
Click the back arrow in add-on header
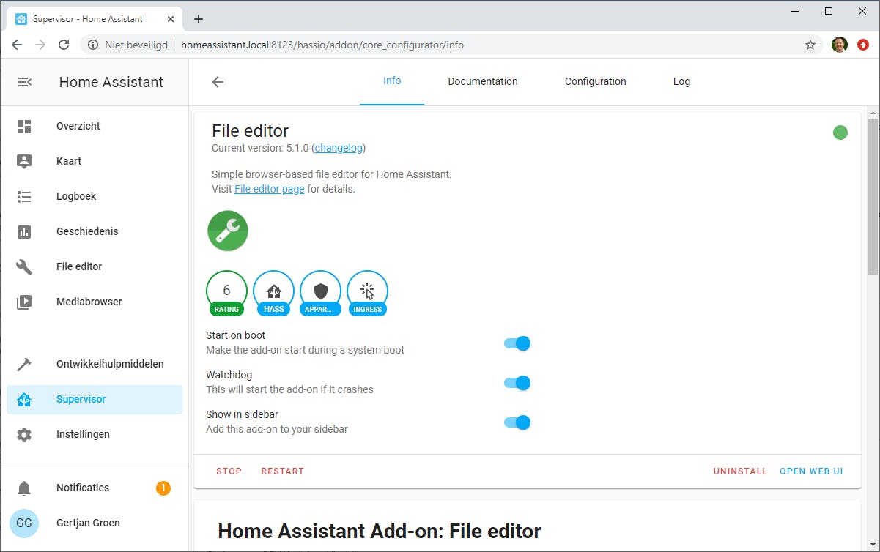coord(218,82)
